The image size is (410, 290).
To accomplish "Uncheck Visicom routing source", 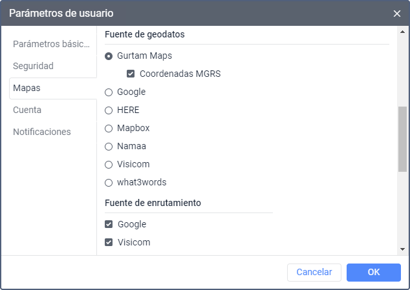I will click(x=109, y=243).
